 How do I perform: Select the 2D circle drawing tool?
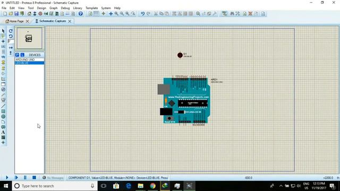pos(3,117)
